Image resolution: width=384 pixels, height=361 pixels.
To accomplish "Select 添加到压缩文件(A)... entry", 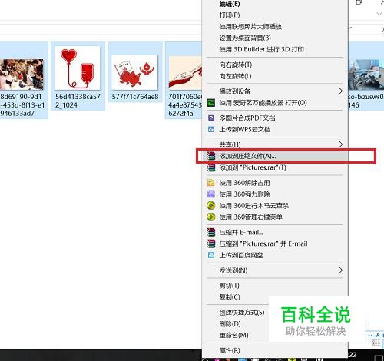I will tap(275, 156).
